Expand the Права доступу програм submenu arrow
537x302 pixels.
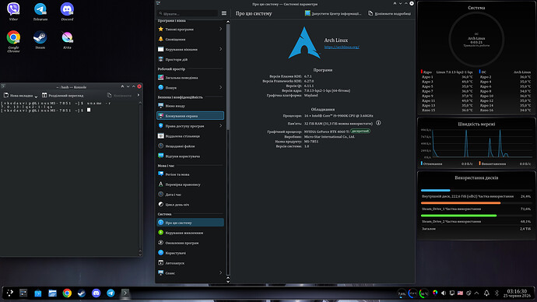pos(220,126)
